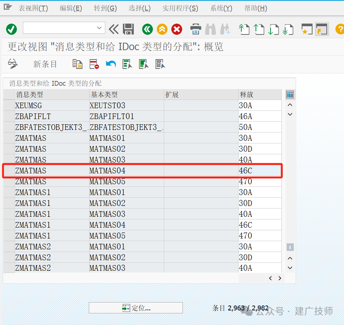Image resolution: width=344 pixels, height=325 pixels.
Task: Click the blue Undo Change icon
Action: (111, 64)
